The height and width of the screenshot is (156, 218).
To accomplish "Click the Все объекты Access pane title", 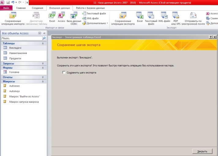I will click(15, 33).
